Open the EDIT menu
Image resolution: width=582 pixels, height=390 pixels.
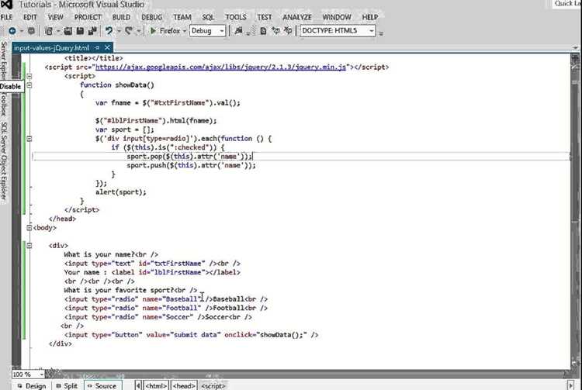tap(30, 17)
